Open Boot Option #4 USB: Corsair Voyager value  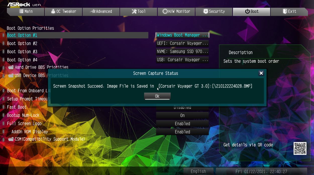(182, 60)
